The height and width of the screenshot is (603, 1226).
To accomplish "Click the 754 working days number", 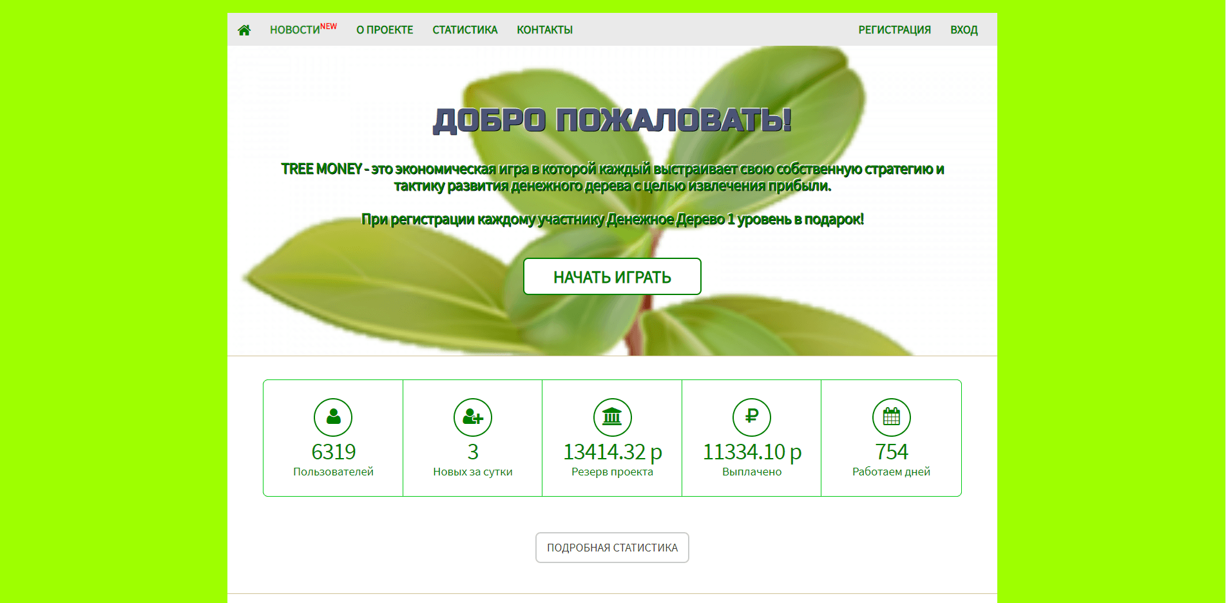I will [x=892, y=452].
